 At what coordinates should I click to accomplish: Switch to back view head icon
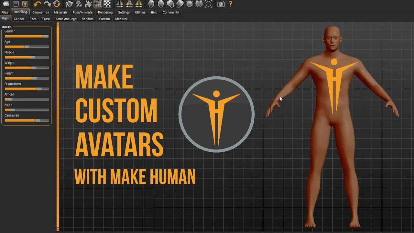(161, 4)
